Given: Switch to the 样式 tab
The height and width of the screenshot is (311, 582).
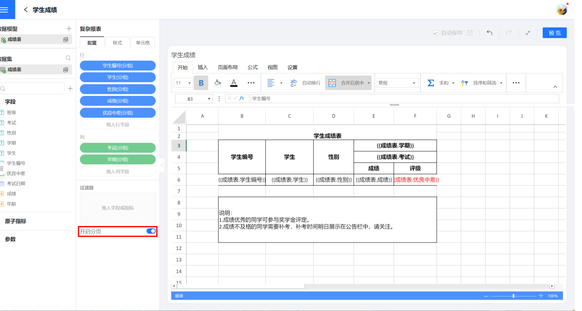Looking at the screenshot, I should 117,42.
